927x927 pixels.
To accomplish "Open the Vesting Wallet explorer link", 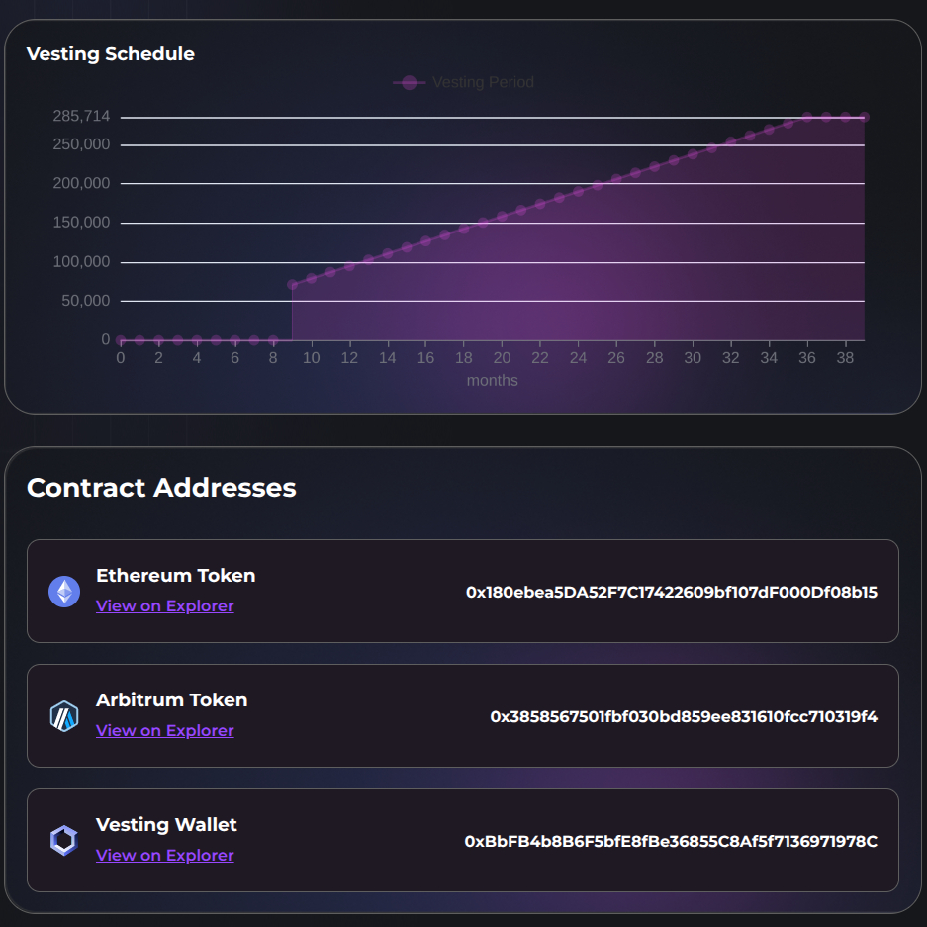I will 165,856.
